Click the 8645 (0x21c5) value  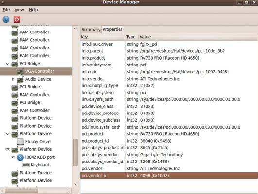154,147
